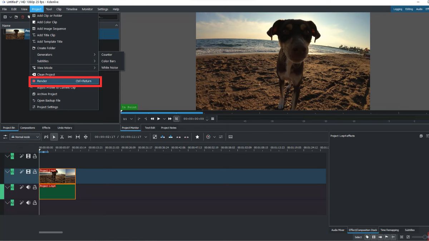429x241 pixels.
Task: Click Render in the Project menu
Action: click(x=64, y=81)
